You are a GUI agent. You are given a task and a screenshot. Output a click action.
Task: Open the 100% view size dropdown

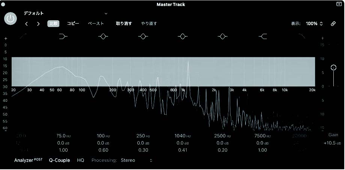[314, 24]
